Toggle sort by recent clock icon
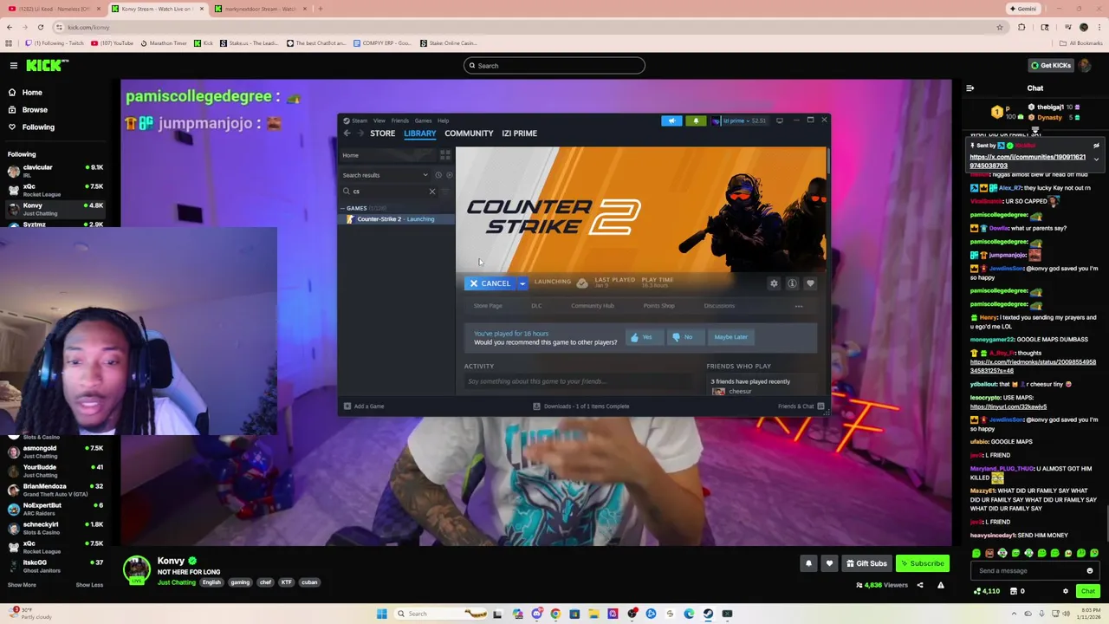Image resolution: width=1109 pixels, height=624 pixels. point(438,175)
